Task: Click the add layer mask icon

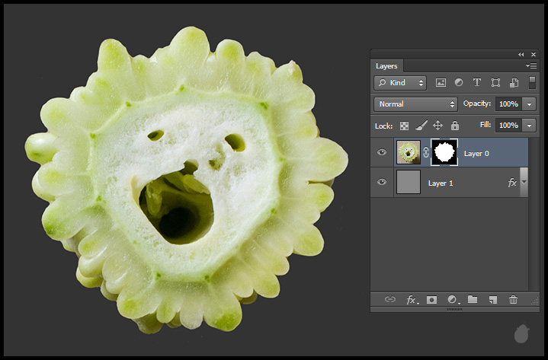Action: 431,300
